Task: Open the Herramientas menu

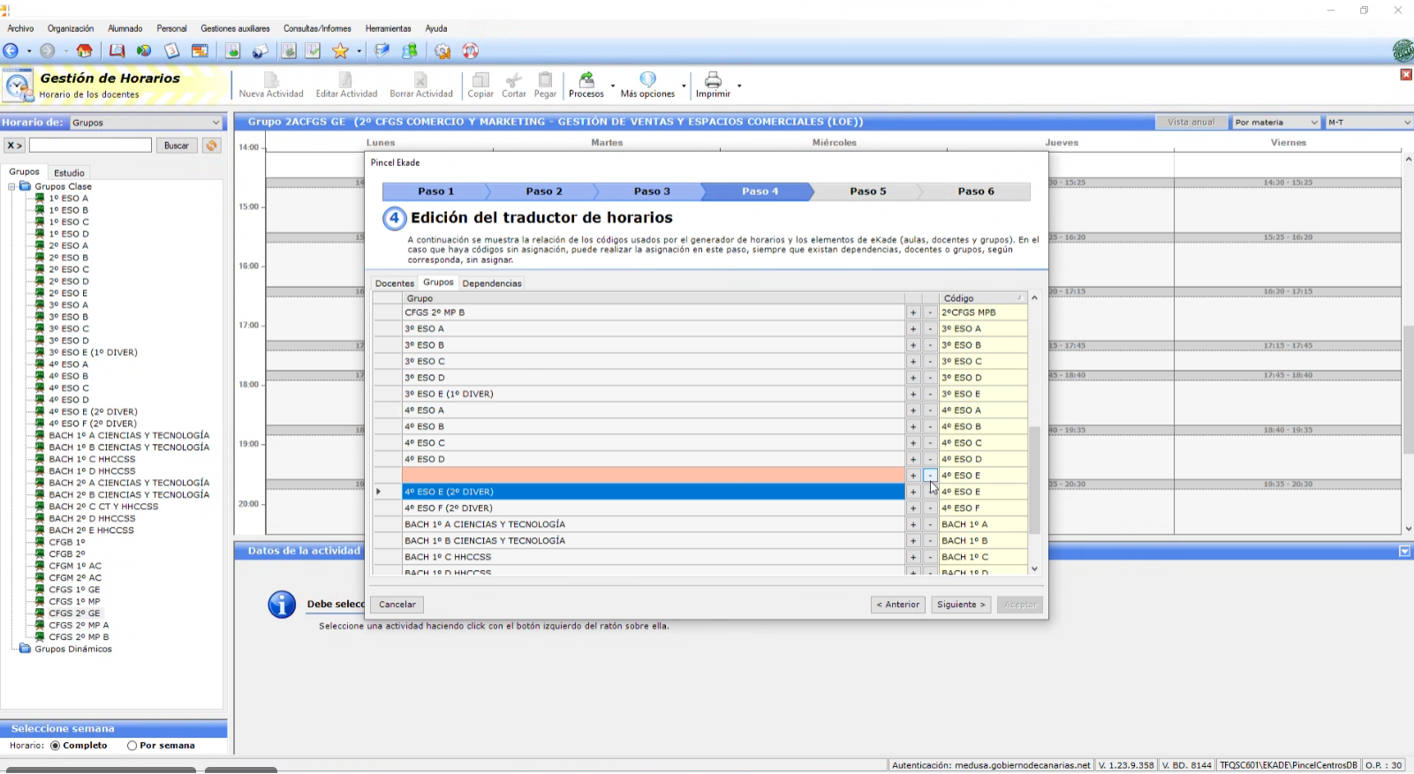Action: pyautogui.click(x=388, y=28)
